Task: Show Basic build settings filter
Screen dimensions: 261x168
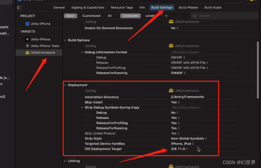Action: (71, 16)
